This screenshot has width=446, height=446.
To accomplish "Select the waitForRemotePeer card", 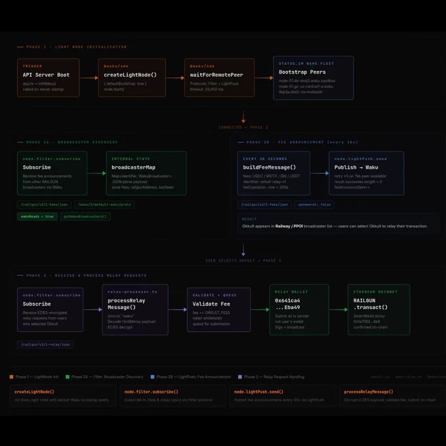I will pyautogui.click(x=219, y=77).
